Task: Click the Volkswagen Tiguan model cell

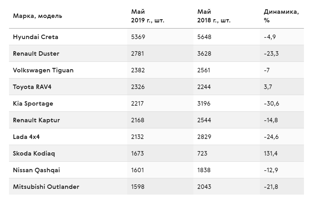Action: tap(43, 70)
